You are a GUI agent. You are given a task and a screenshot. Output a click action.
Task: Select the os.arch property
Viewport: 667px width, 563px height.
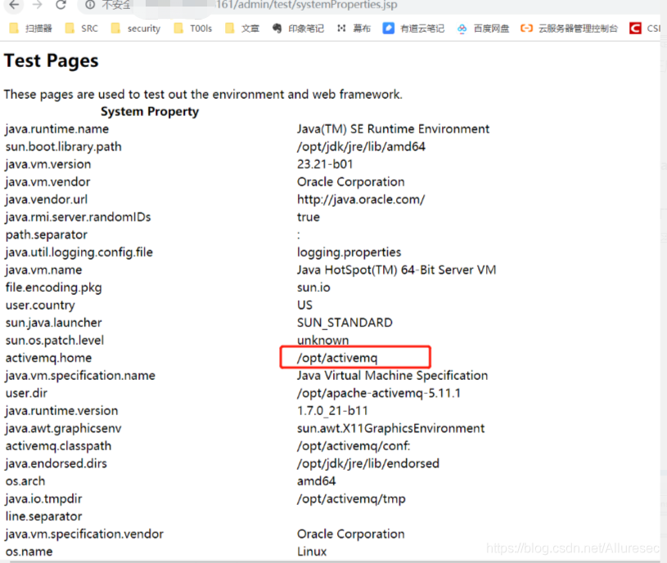pos(25,481)
